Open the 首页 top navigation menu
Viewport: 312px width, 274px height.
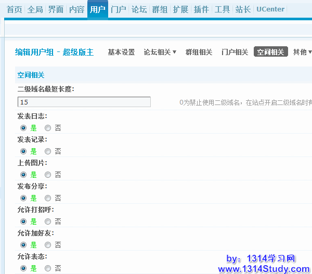14,9
